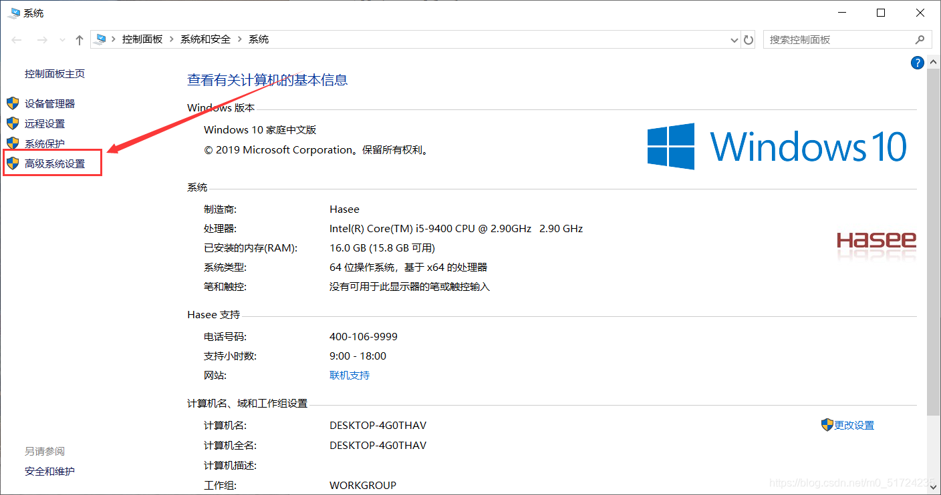941x495 pixels.
Task: Open 联机支持 website link
Action: (350, 376)
